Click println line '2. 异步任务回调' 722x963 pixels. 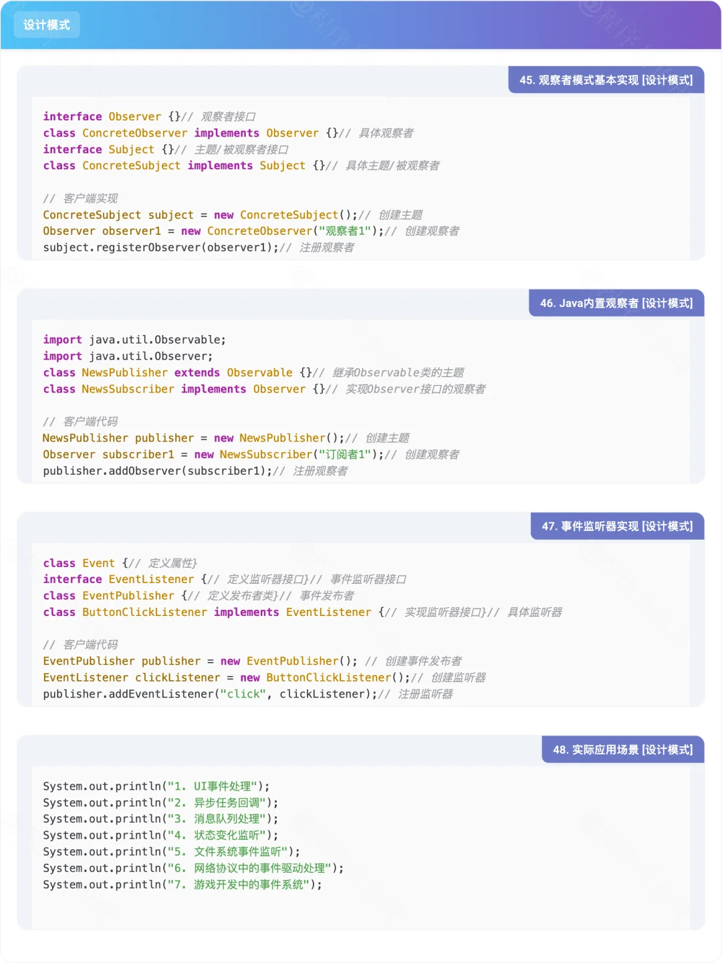[x=160, y=802]
